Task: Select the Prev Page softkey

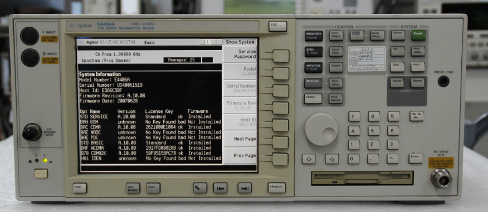Action: point(240,155)
